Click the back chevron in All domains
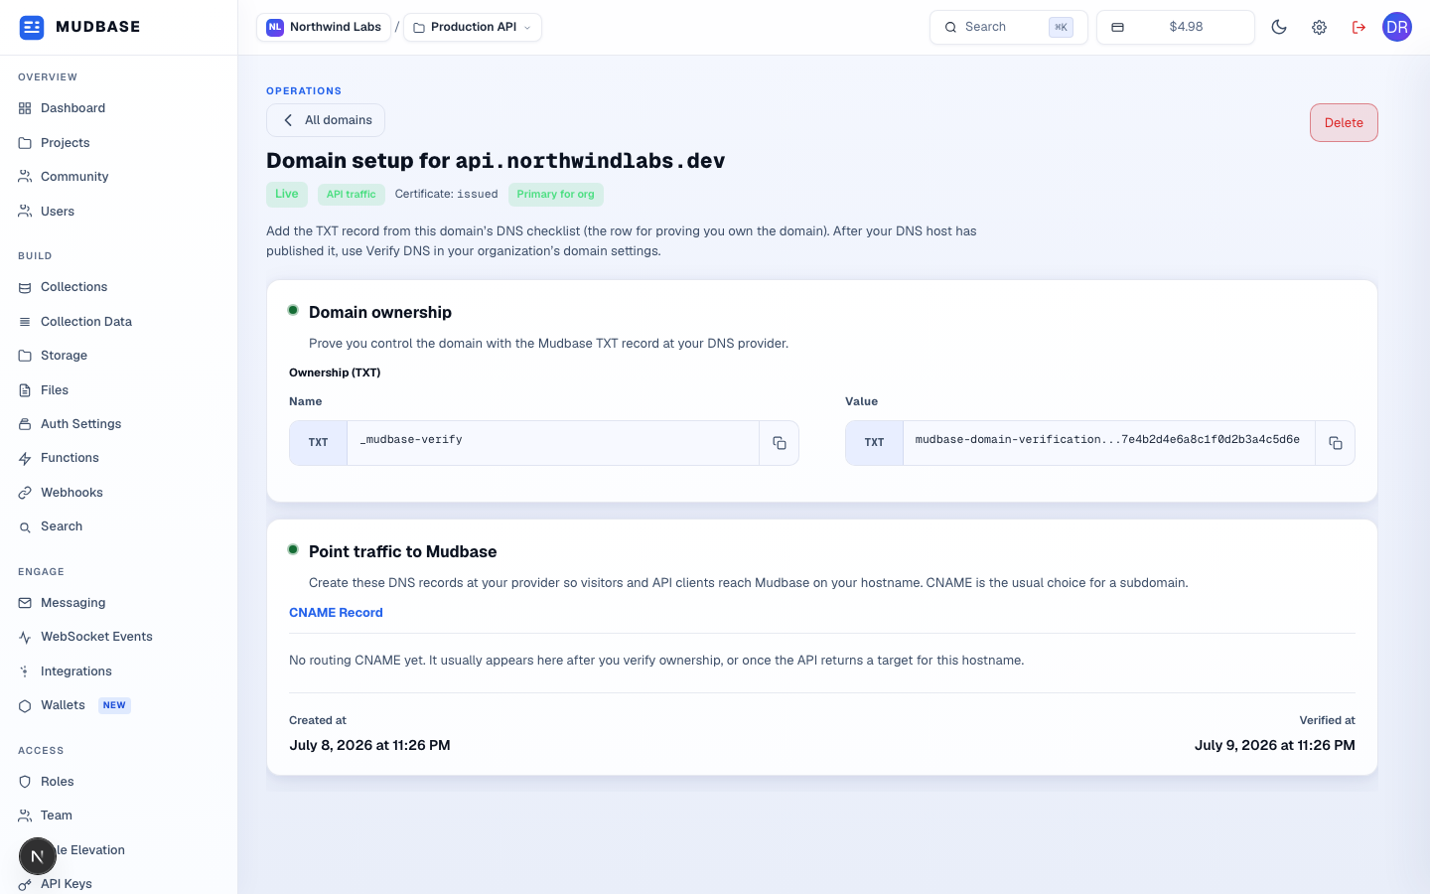1430x894 pixels. pos(288,120)
